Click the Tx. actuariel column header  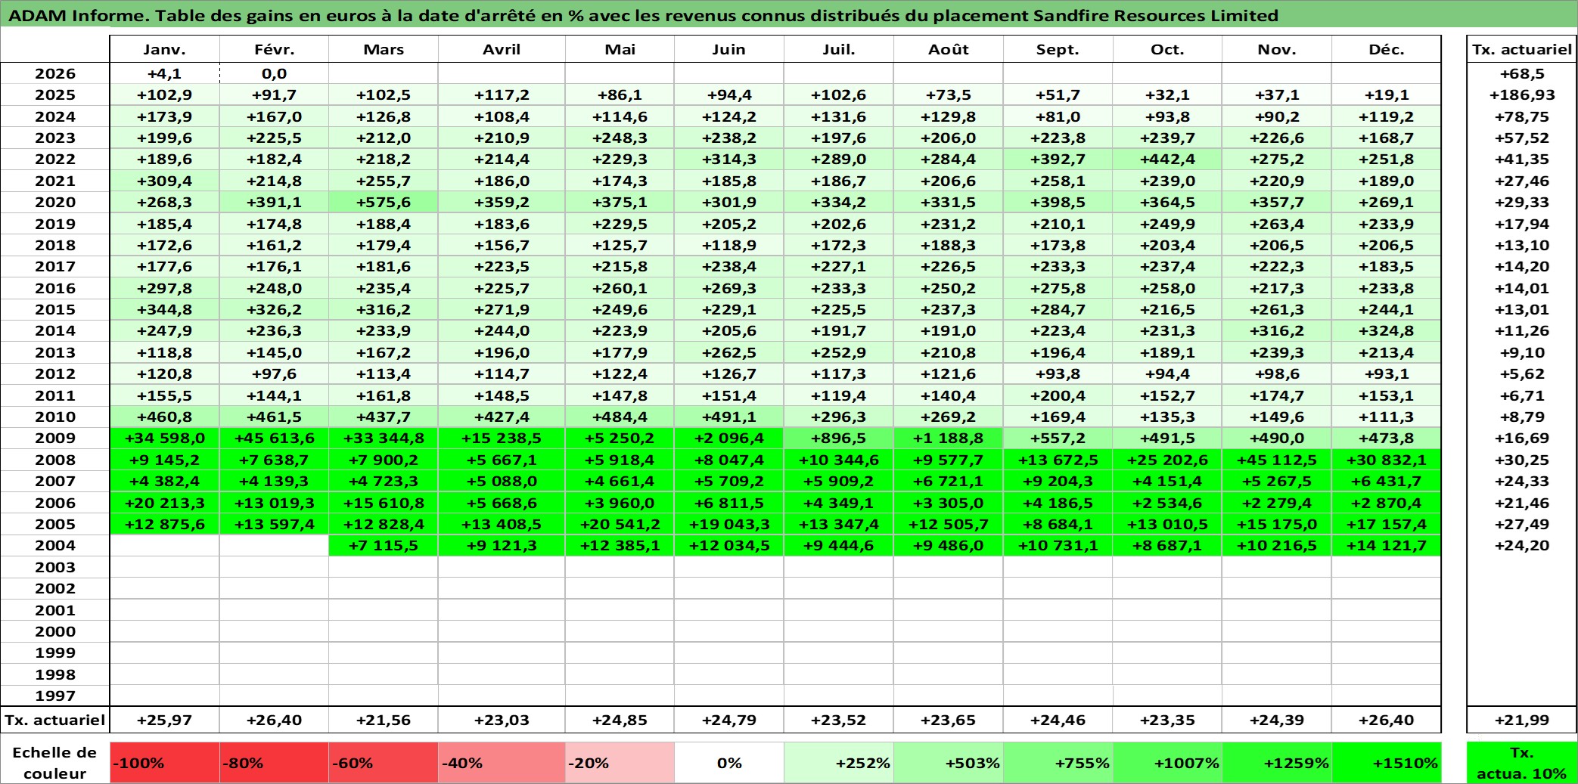pos(1522,49)
